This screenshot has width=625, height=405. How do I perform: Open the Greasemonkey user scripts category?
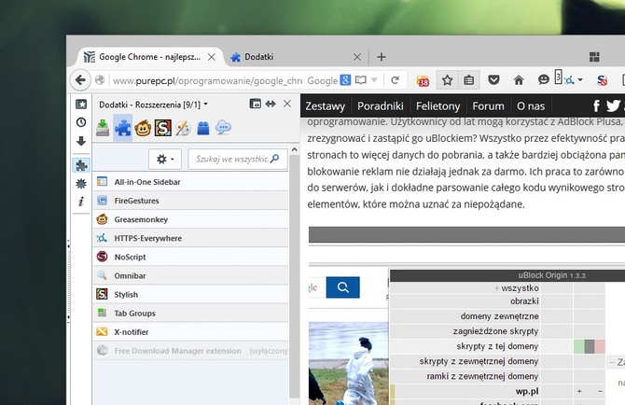click(x=143, y=128)
